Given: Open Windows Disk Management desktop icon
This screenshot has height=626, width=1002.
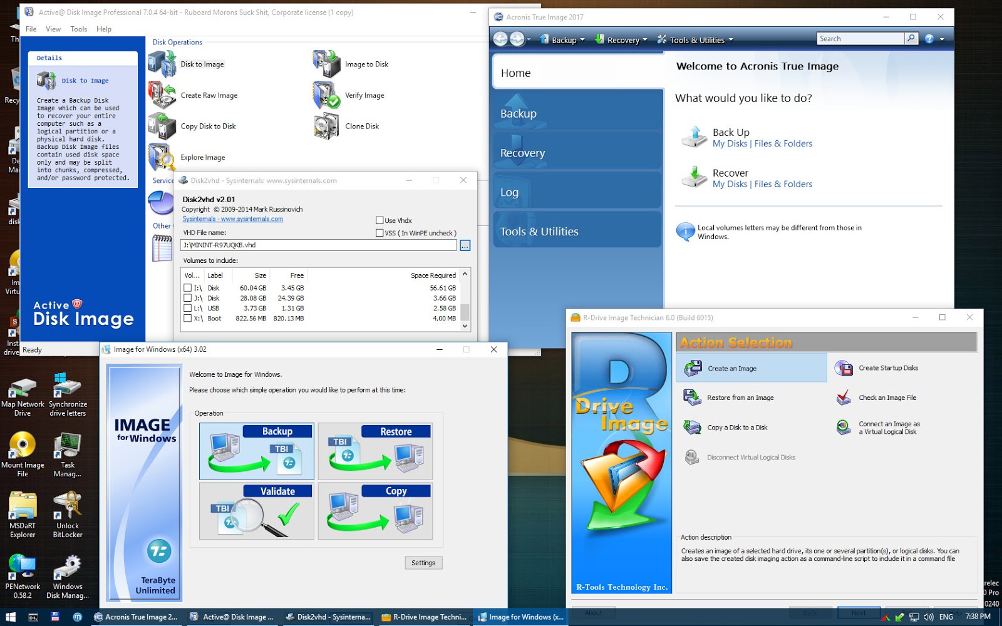Looking at the screenshot, I should click(x=68, y=576).
